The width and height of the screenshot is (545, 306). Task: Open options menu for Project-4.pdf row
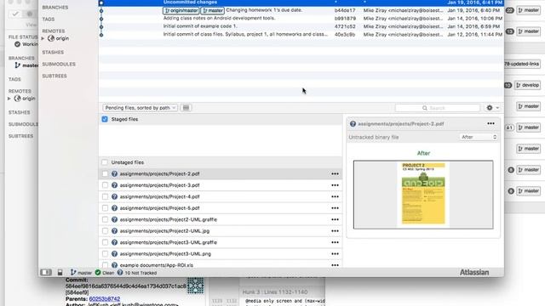[x=335, y=196]
